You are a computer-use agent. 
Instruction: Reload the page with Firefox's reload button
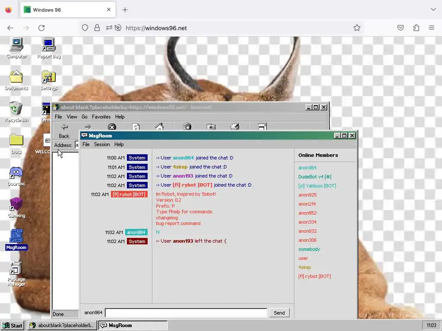(x=41, y=28)
